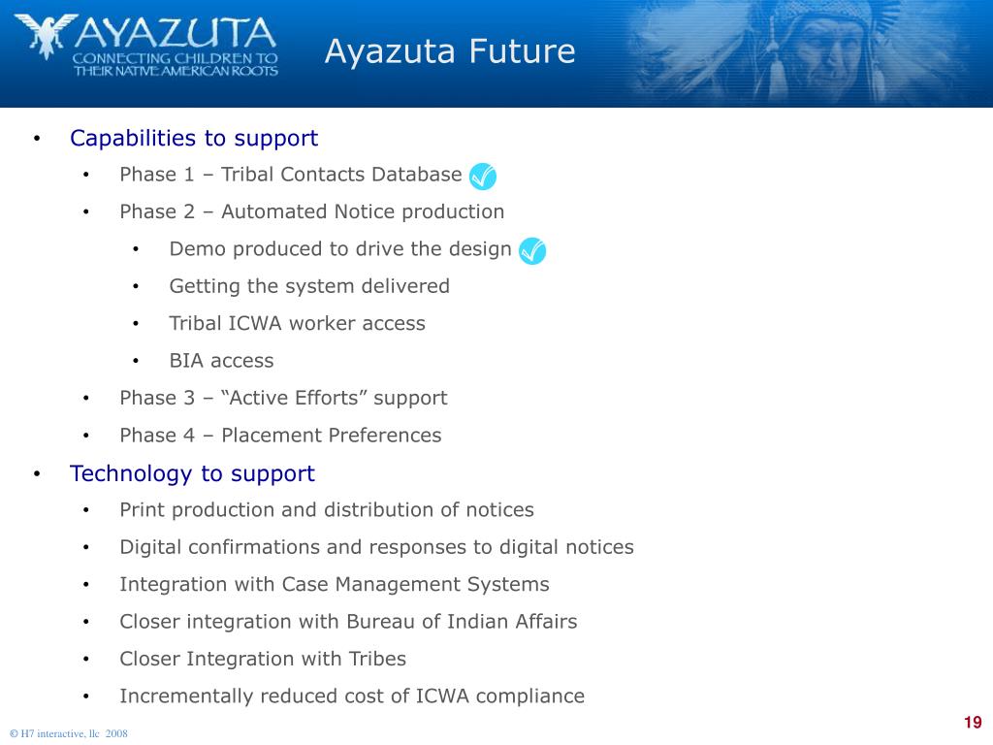Image resolution: width=993 pixels, height=745 pixels.
Task: Click the Capabilities to support heading
Action: tap(194, 138)
